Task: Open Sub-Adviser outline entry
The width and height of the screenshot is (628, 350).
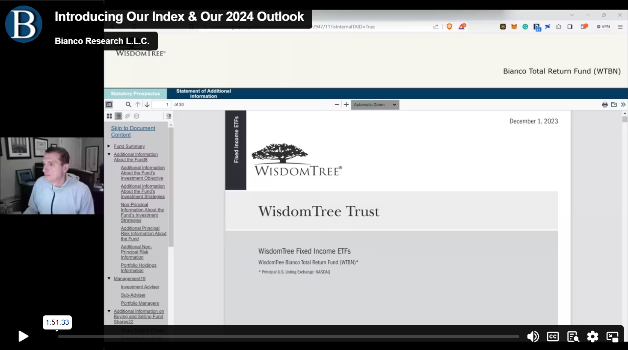Action: click(x=133, y=295)
